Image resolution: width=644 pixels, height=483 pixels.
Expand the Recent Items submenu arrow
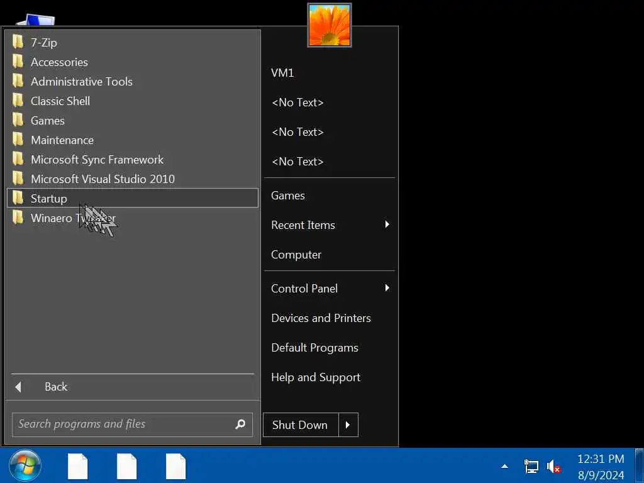pos(387,225)
